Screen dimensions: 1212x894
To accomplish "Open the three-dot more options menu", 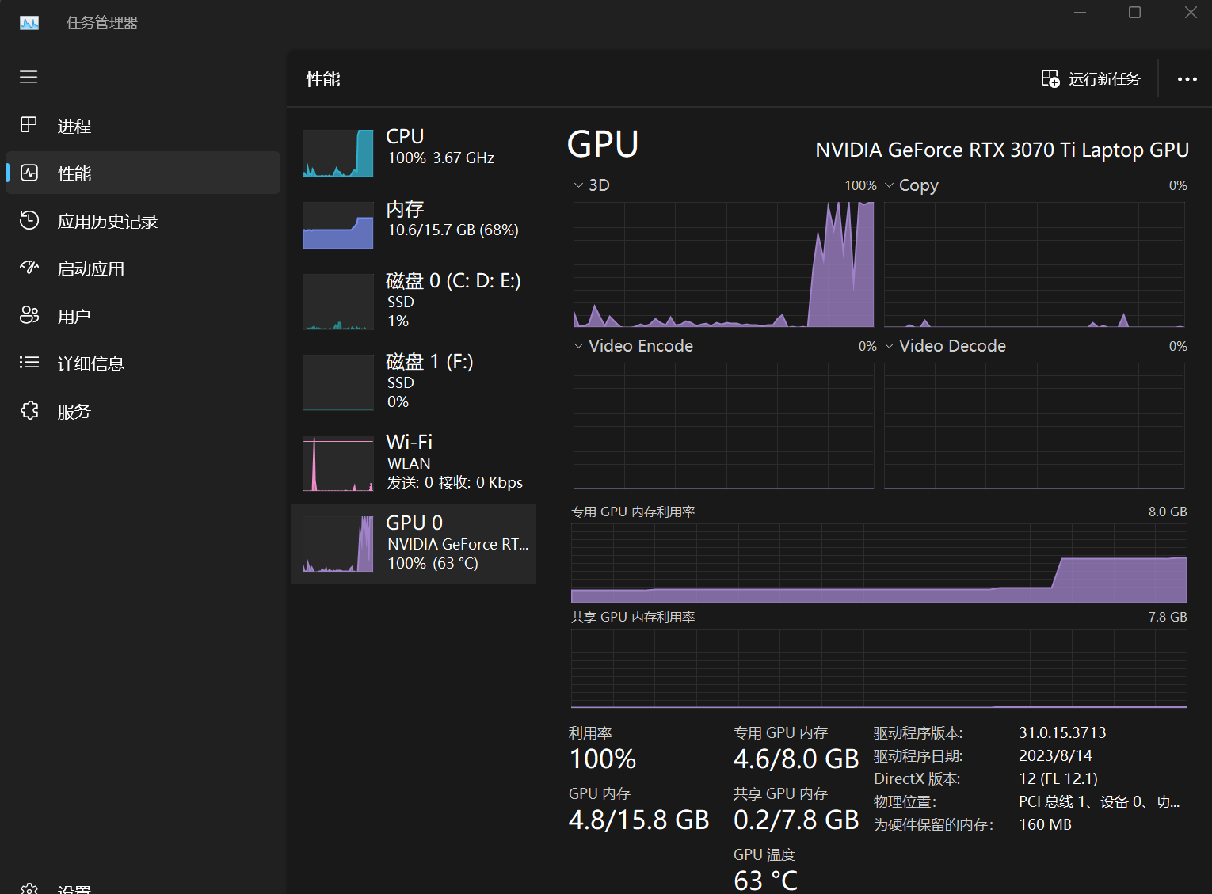I will [1187, 79].
